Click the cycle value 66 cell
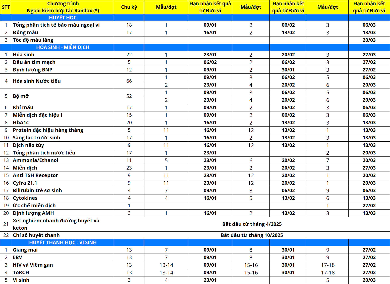The height and width of the screenshot is (284, 390). 129,81
